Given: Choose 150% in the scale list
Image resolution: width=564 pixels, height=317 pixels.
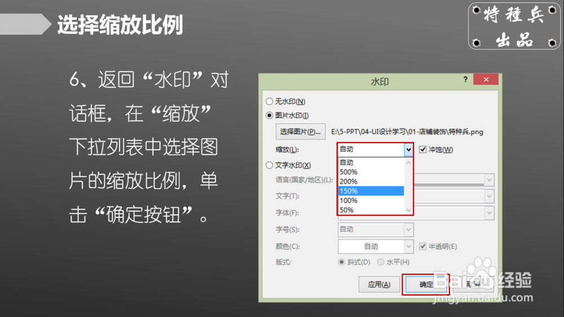Looking at the screenshot, I should 371,191.
